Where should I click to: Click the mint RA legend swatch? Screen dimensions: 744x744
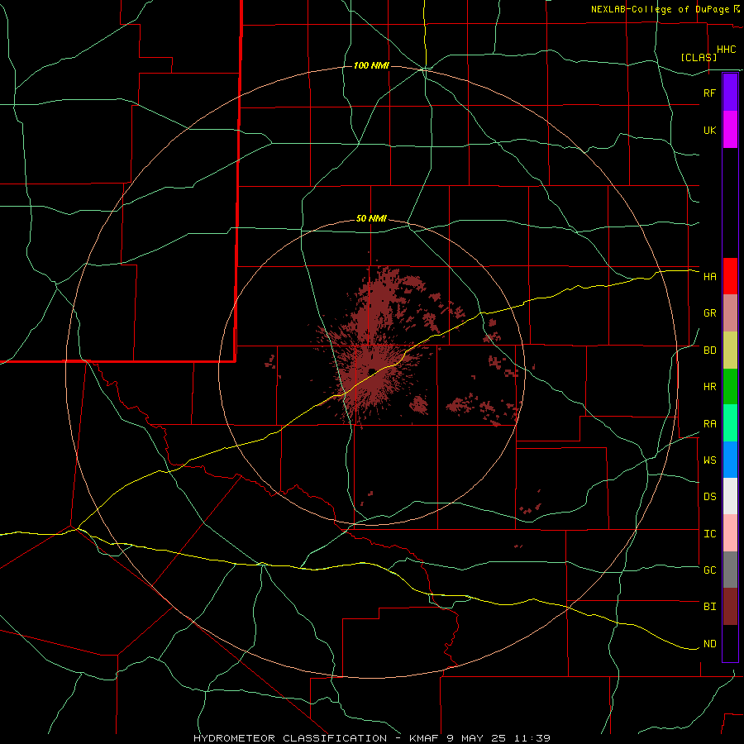point(730,423)
